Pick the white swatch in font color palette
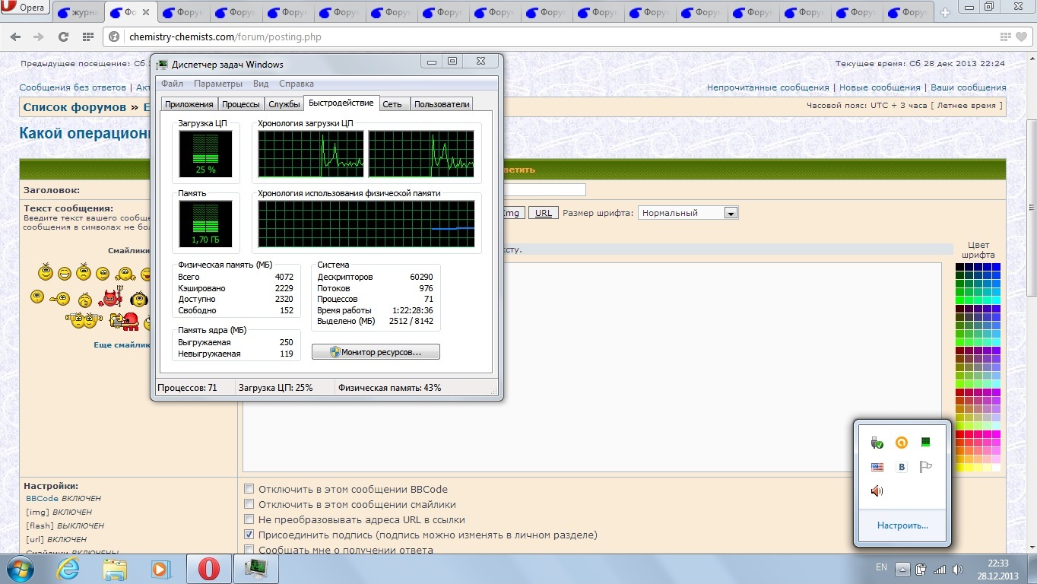This screenshot has width=1037, height=584. (996, 468)
